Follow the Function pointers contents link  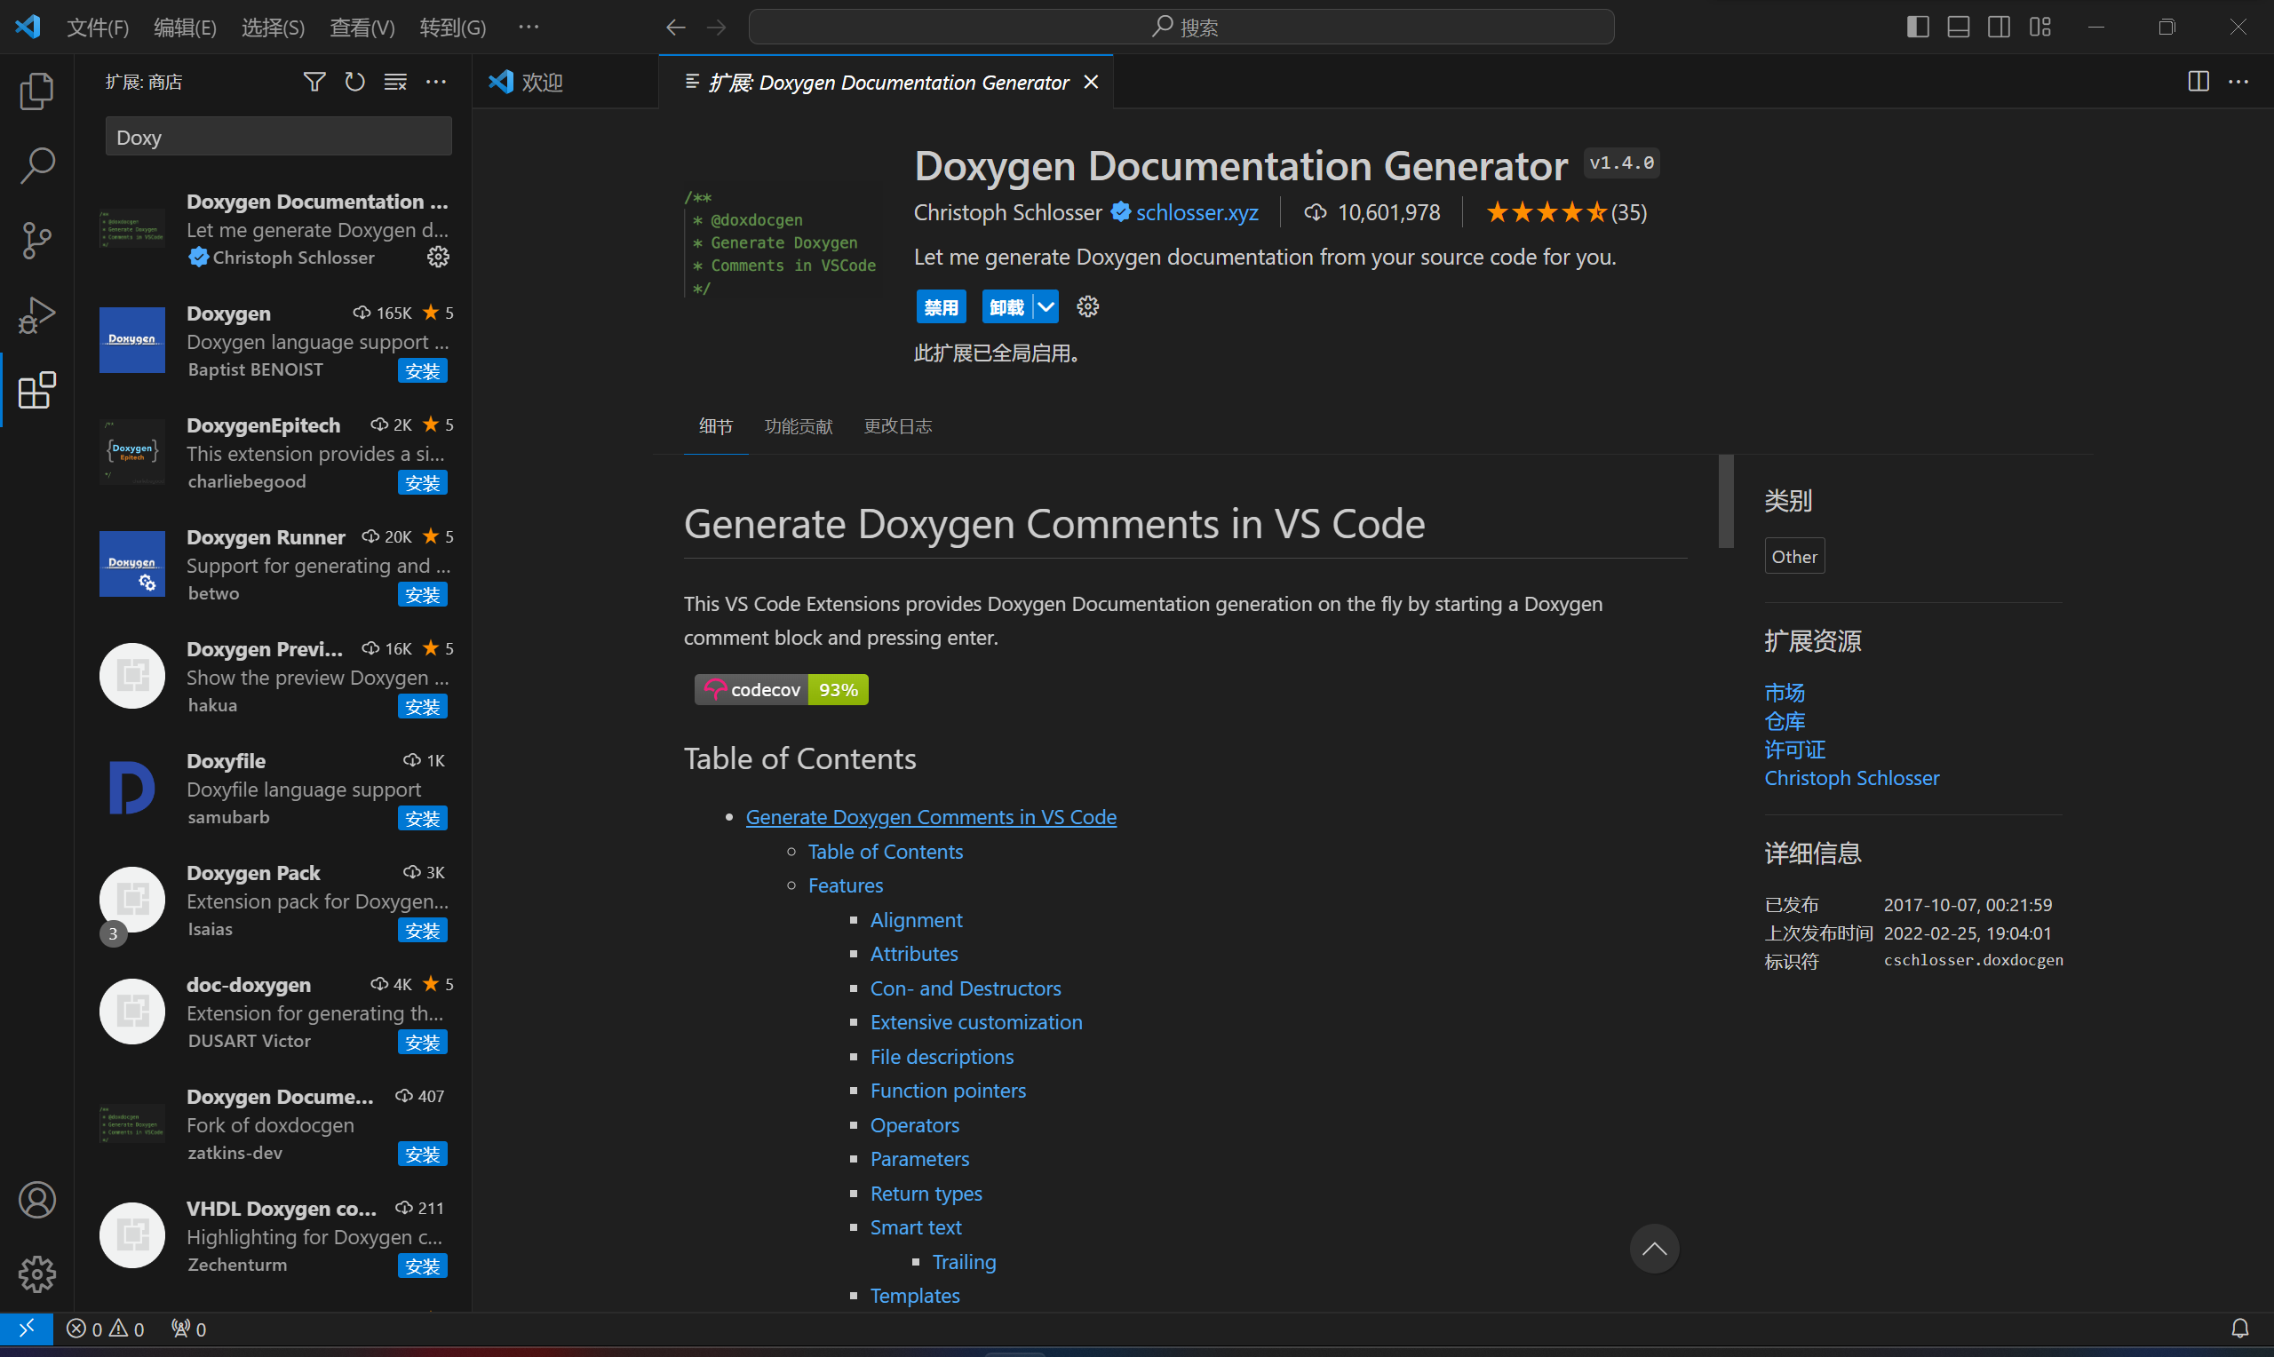(x=947, y=1090)
